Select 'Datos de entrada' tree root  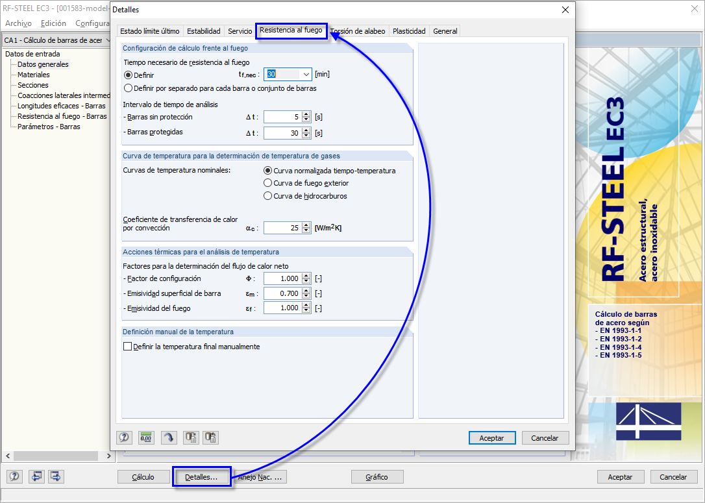pos(32,54)
